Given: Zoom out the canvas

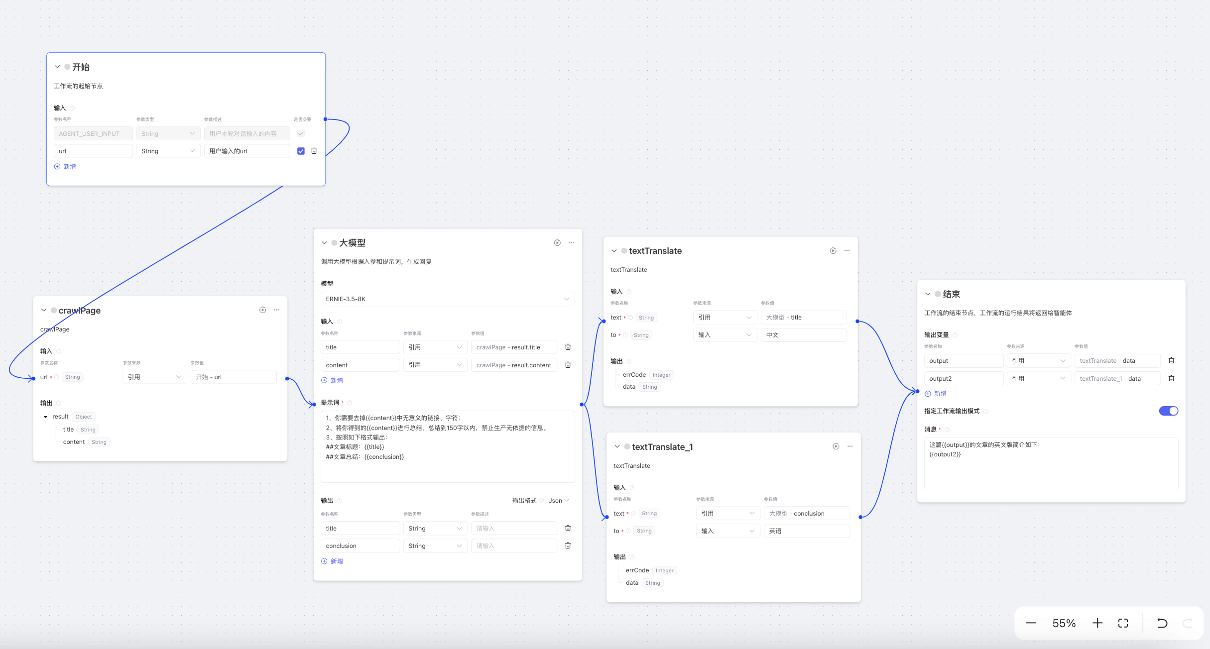Looking at the screenshot, I should tap(1031, 623).
